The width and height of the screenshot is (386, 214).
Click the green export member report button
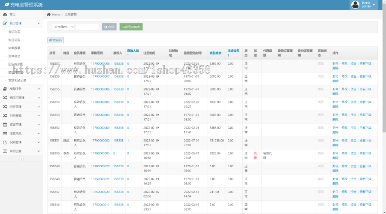click(131, 27)
